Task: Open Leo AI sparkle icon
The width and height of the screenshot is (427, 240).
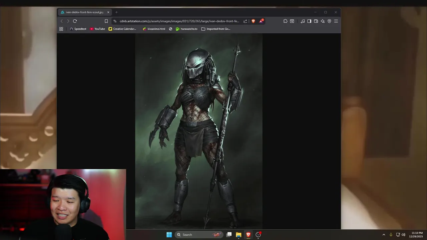Action: [x=323, y=21]
